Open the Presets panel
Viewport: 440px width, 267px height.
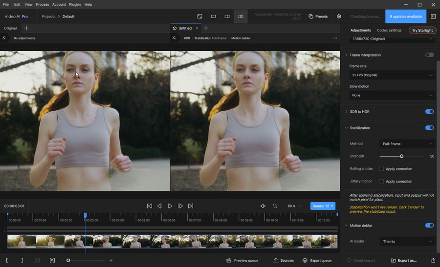coord(318,17)
